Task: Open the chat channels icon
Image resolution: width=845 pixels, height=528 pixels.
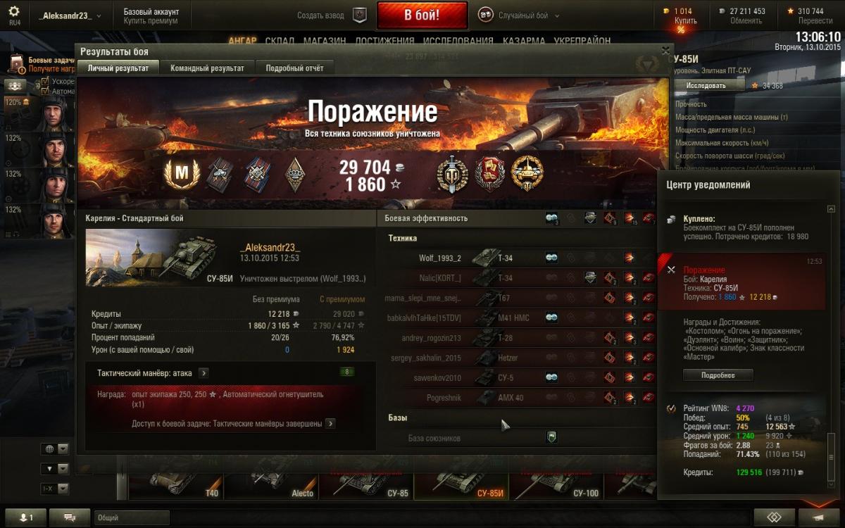Action: tap(70, 517)
